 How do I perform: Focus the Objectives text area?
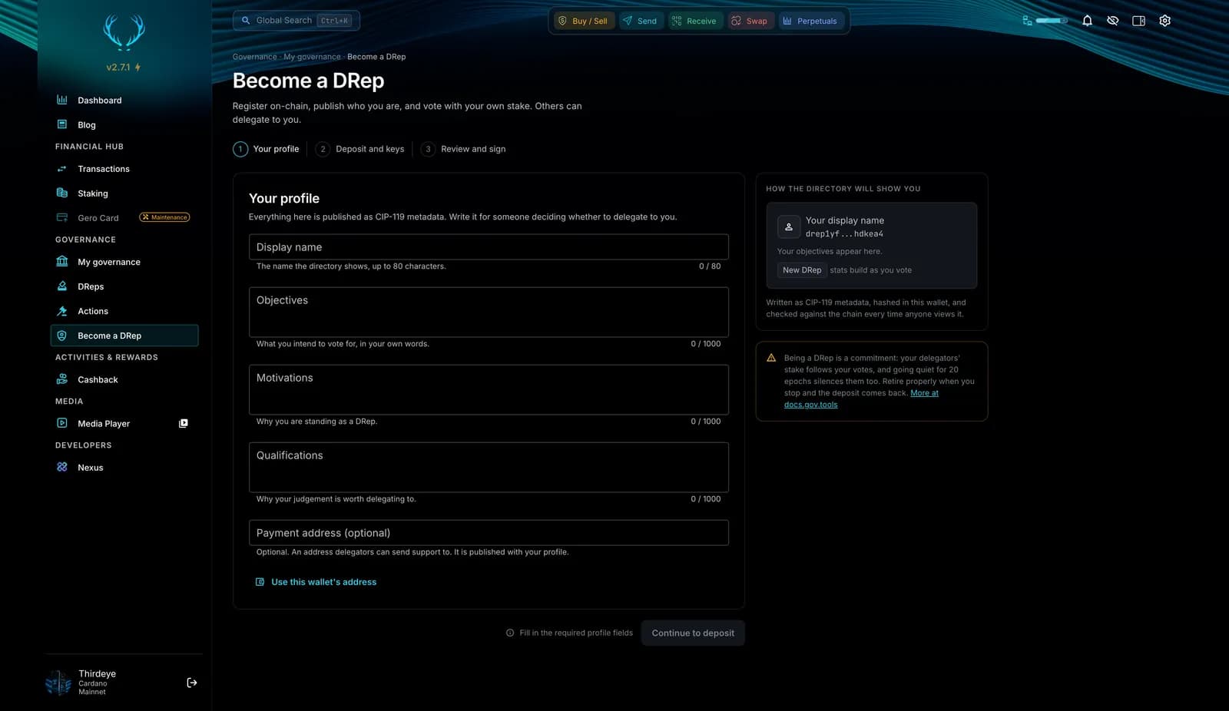[x=489, y=312]
